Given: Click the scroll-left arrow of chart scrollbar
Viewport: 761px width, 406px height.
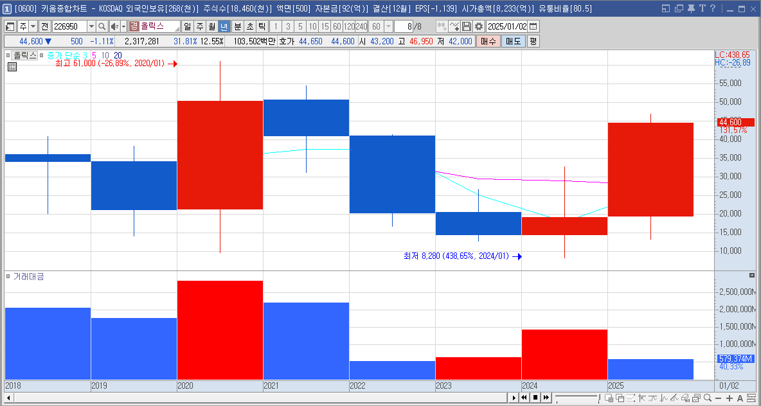Looking at the screenshot, I should (9, 398).
